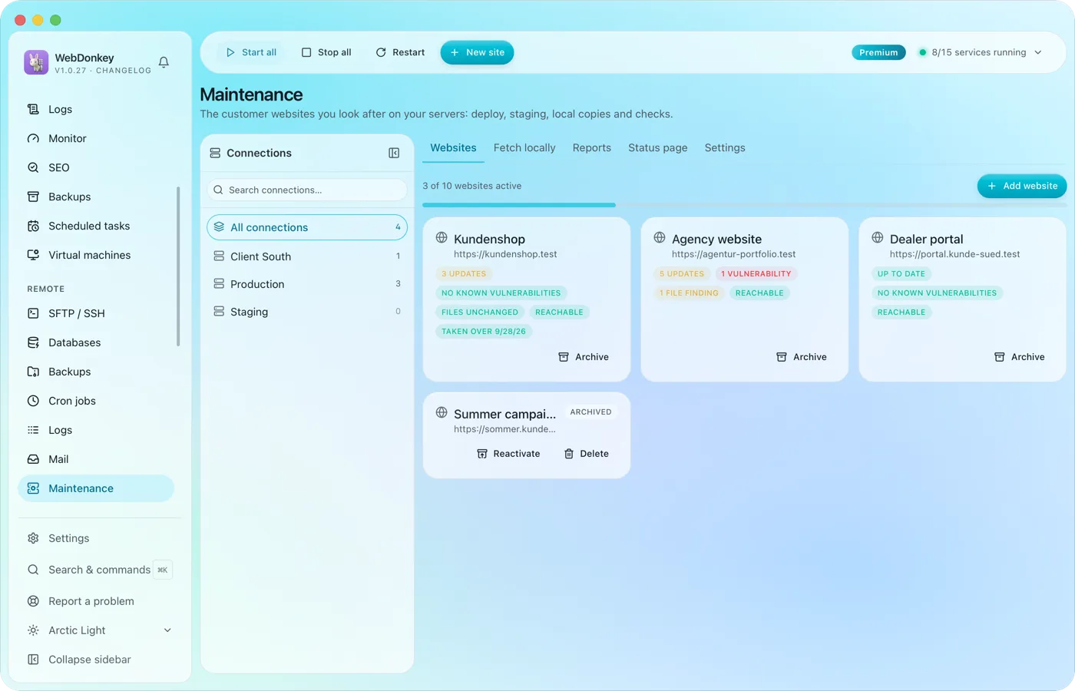The width and height of the screenshot is (1075, 691).
Task: Select the Staging connection
Action: (x=307, y=312)
